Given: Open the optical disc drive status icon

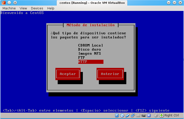Looking at the screenshot, I should click(x=122, y=115).
